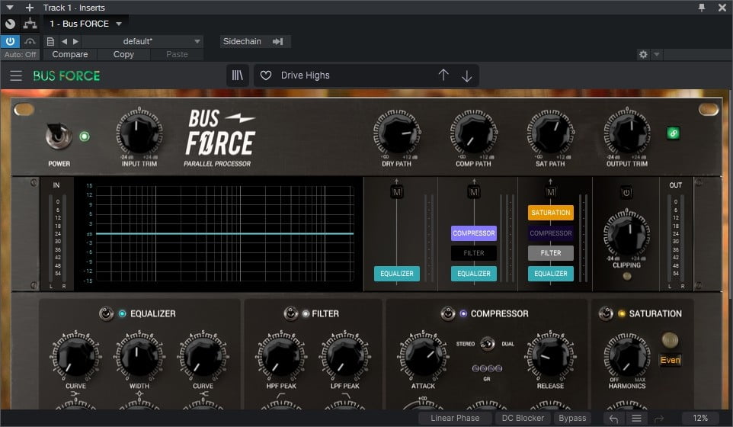
Task: Open the Bus Force hamburger menu
Action: [16, 75]
